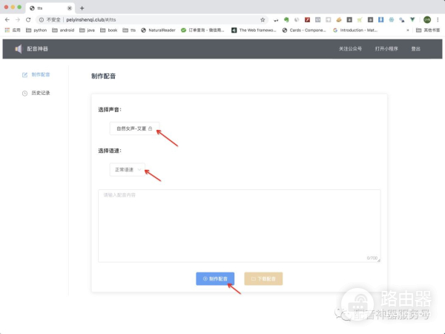The width and height of the screenshot is (445, 334).
Task: Open the Introduction - Mat bookmark
Action: coord(355,30)
